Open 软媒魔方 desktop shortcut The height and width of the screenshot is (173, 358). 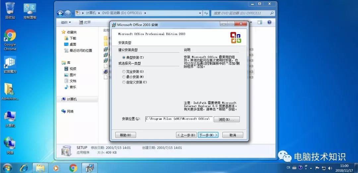[10, 65]
